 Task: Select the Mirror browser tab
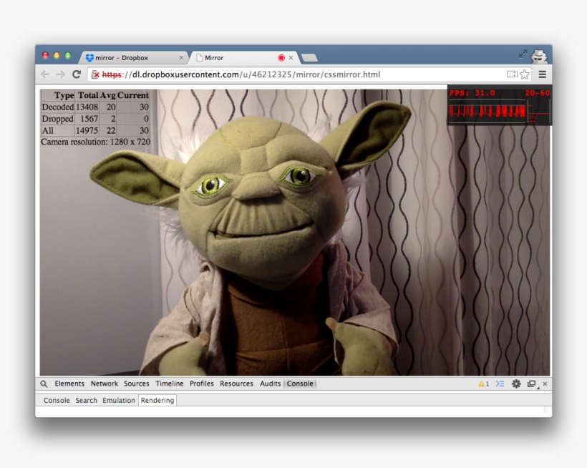coord(246,58)
